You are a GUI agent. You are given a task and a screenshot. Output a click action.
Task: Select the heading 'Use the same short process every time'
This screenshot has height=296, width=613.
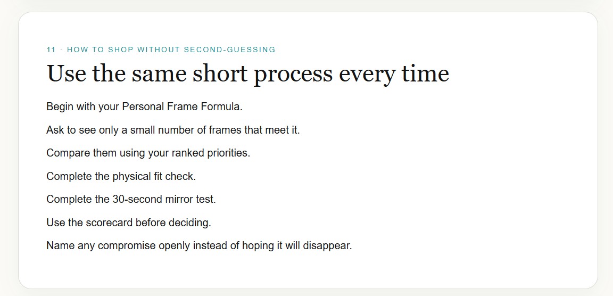[x=248, y=74]
